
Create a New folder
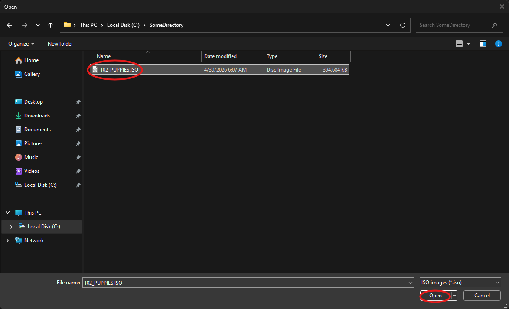(60, 43)
